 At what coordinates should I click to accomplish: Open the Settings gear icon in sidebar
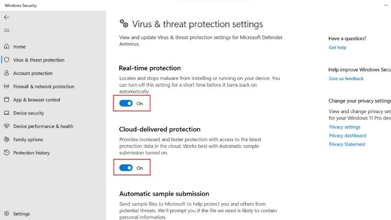point(7,214)
